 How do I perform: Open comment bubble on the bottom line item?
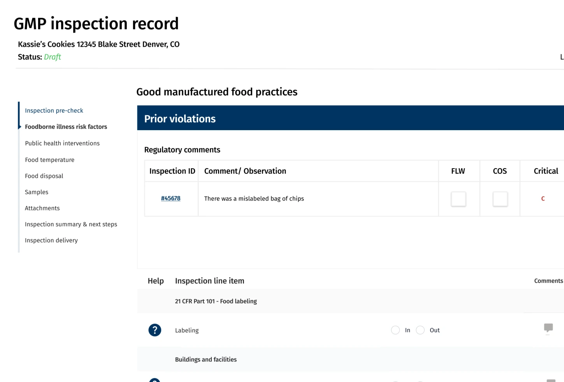(548, 380)
